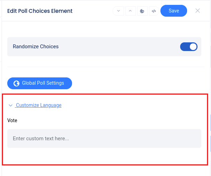Click the Save button label text
This screenshot has height=176, width=211.
pyautogui.click(x=174, y=11)
